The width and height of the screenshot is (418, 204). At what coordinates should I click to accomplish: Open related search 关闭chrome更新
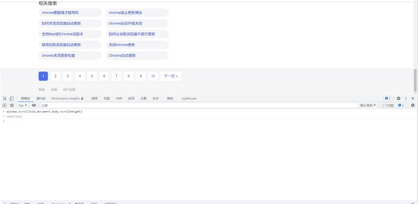point(137,45)
